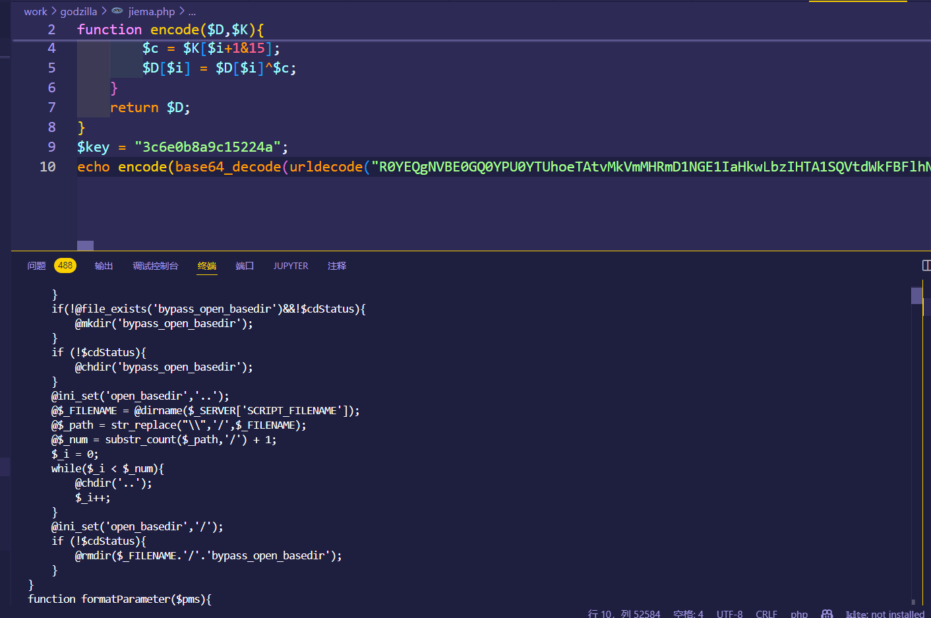
Task: Click line number 7 in the gutter
Action: pyautogui.click(x=51, y=108)
